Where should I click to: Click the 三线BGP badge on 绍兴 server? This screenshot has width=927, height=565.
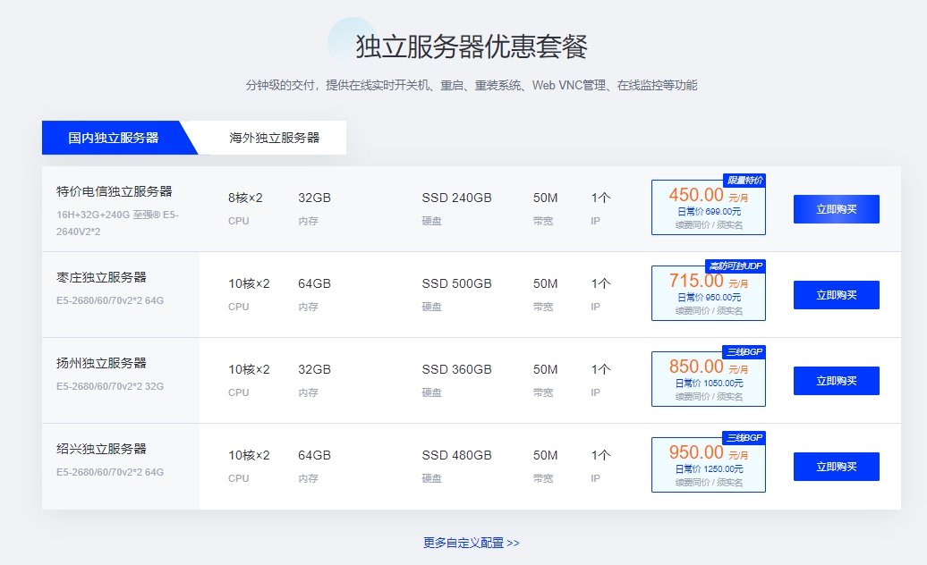(744, 438)
